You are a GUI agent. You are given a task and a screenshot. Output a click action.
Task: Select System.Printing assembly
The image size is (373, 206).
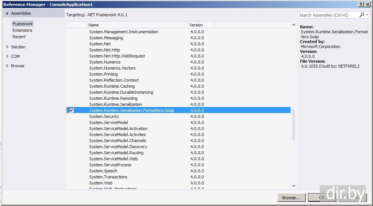tap(178, 74)
